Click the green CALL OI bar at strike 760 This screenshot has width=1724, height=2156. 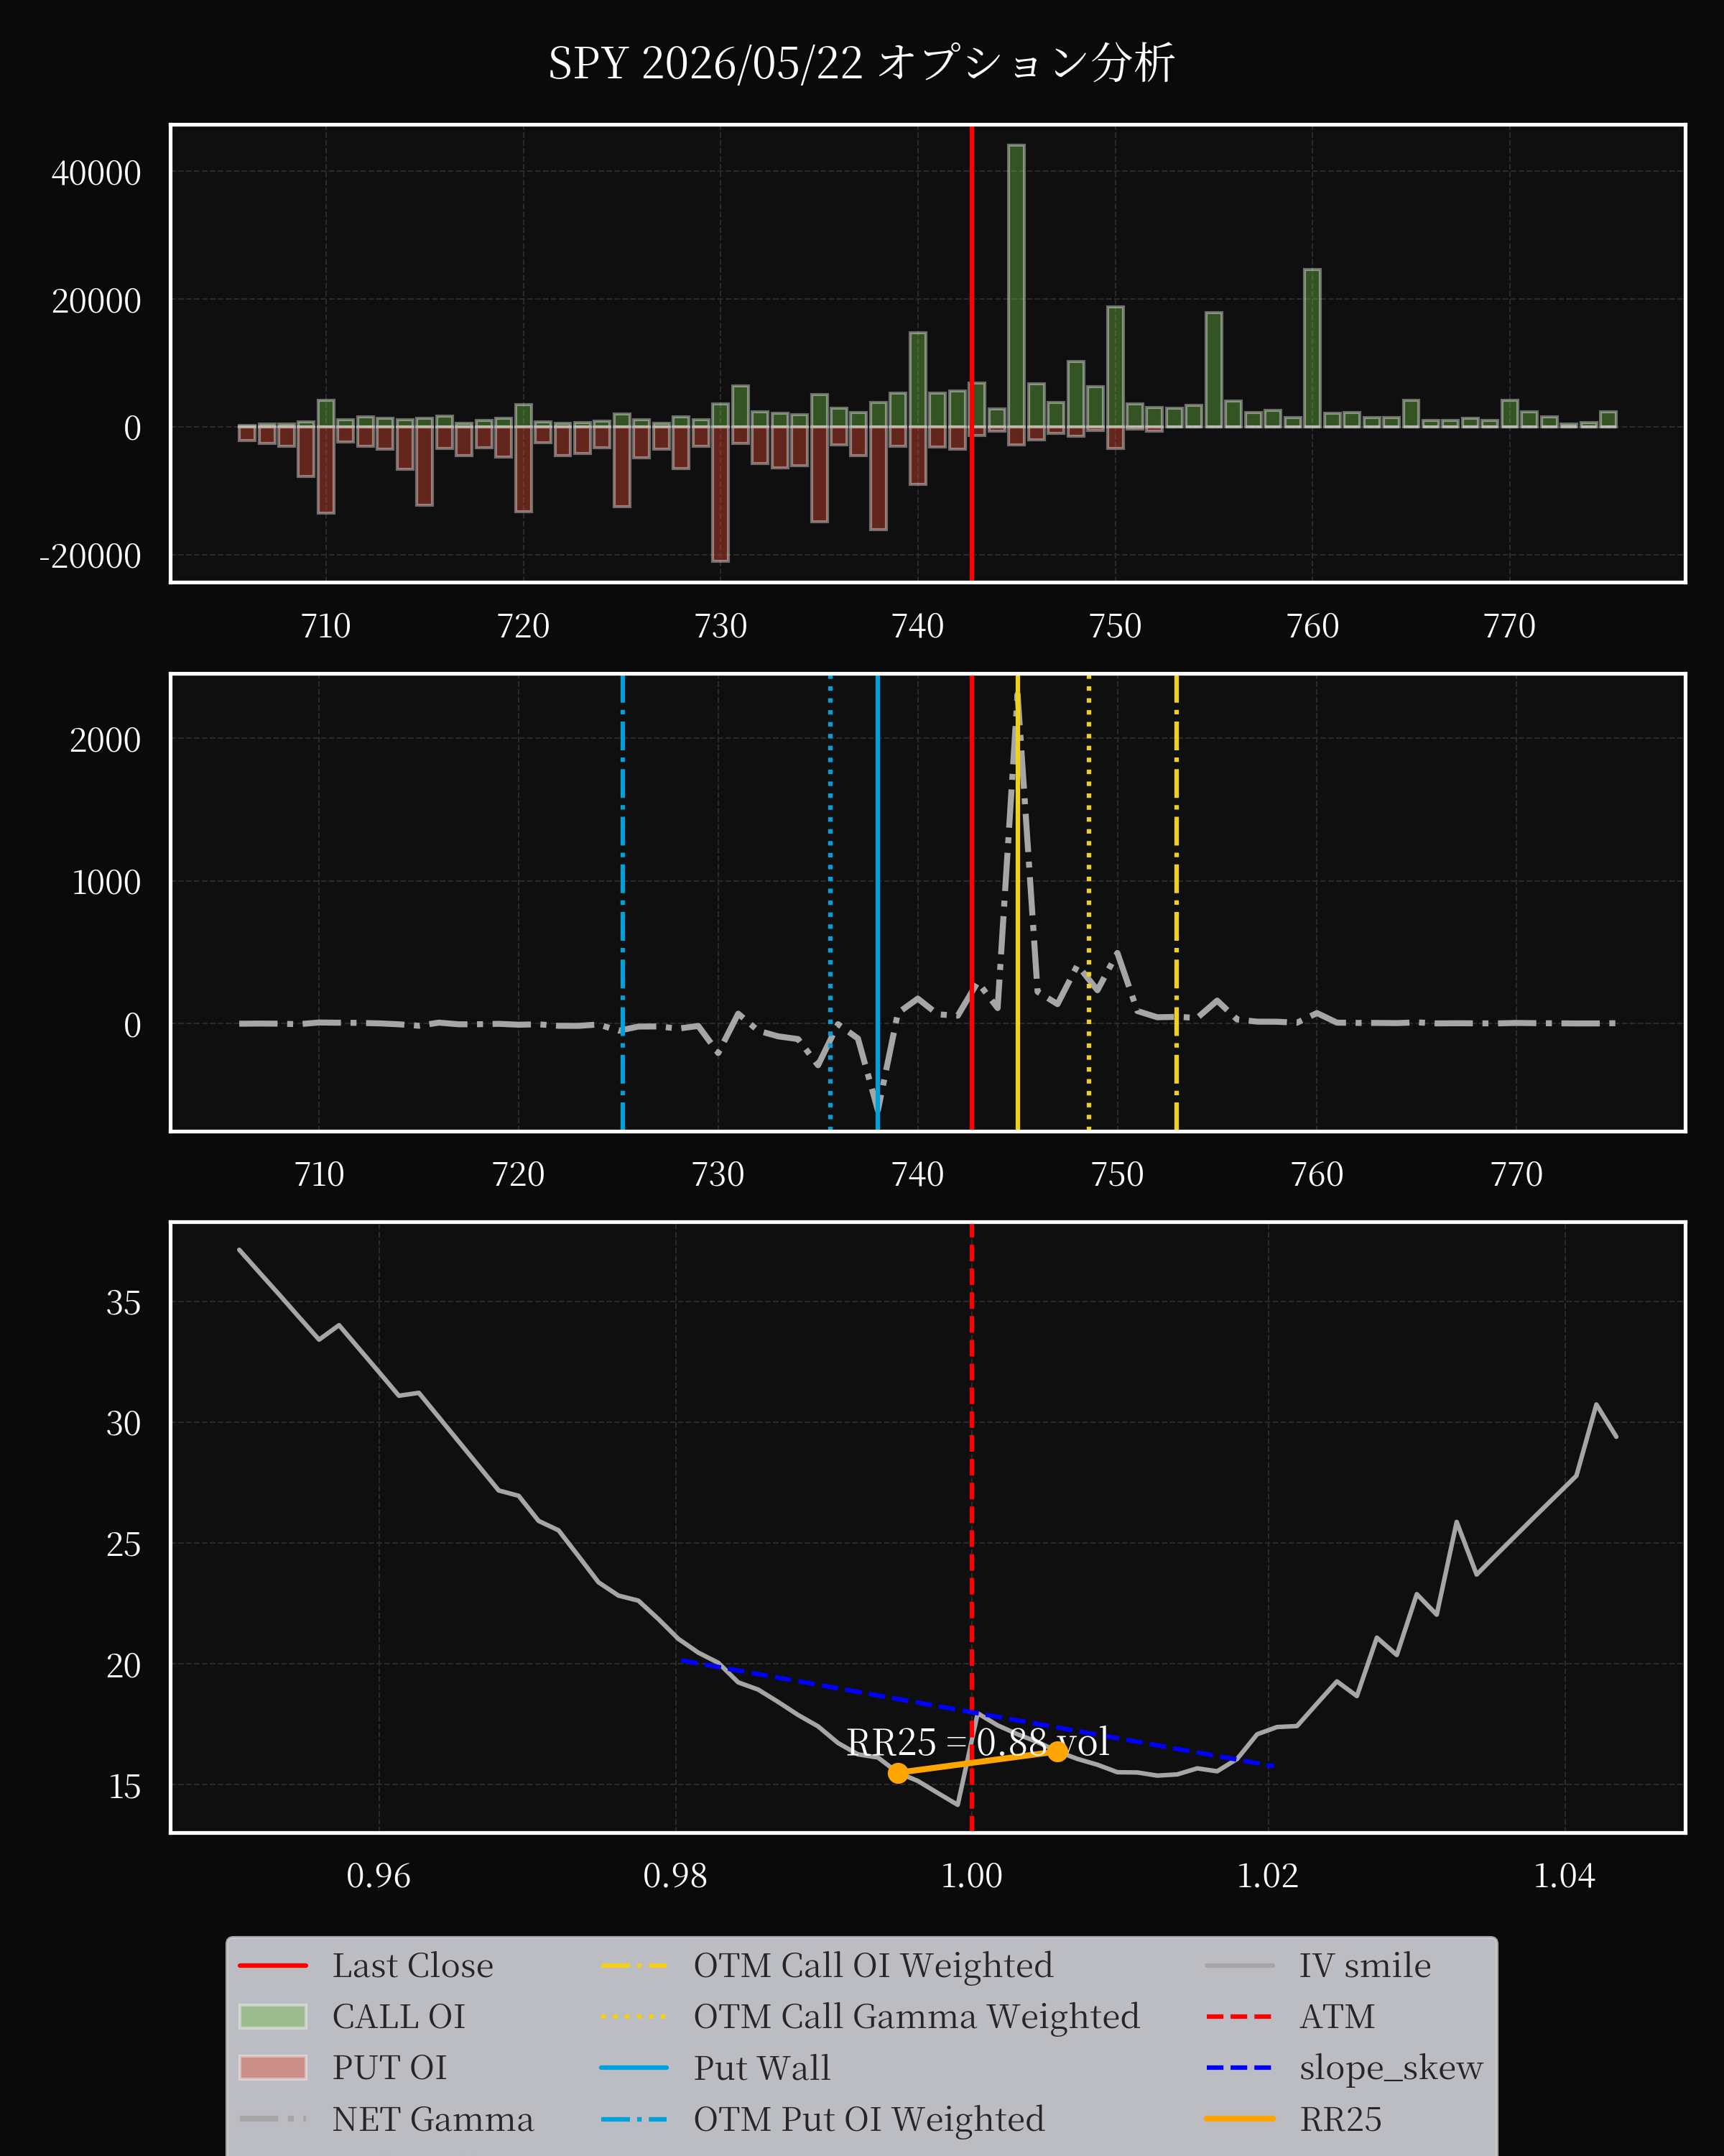[x=1312, y=348]
